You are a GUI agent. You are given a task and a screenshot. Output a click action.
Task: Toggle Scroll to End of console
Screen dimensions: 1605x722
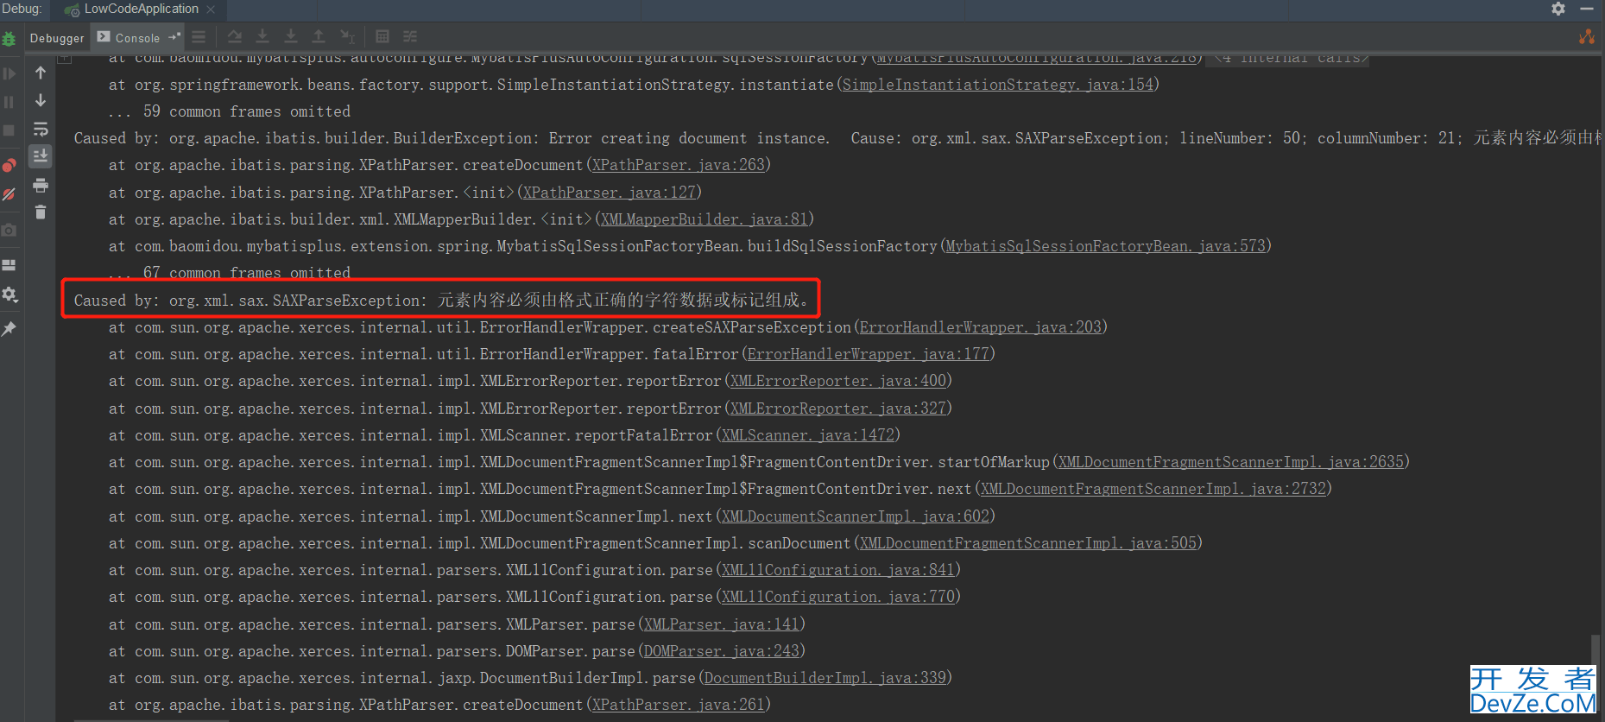(41, 156)
